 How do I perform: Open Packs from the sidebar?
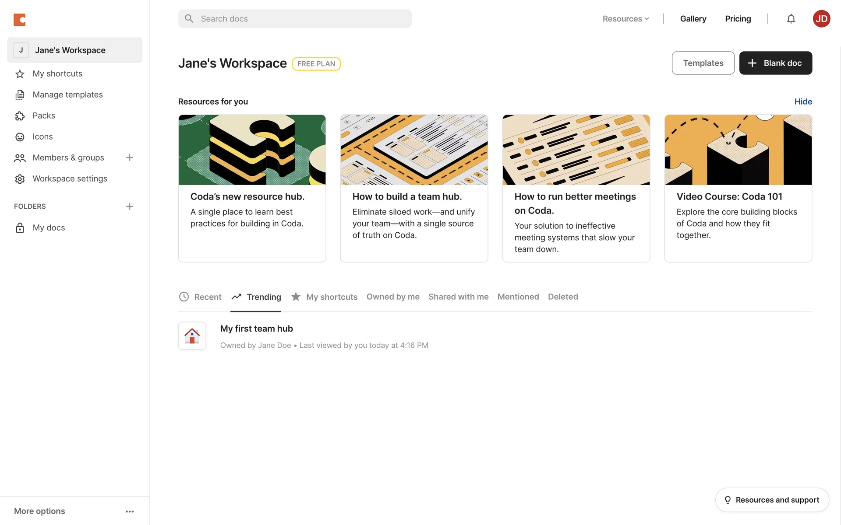[44, 115]
